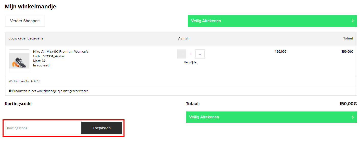Open the Nike Air Max shoe thumbnail
Viewport: 361px width, 141px height.
(x=19, y=61)
